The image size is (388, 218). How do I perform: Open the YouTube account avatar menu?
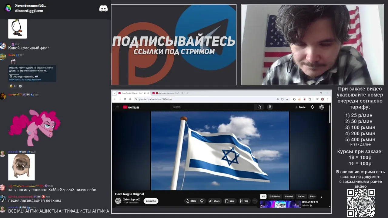click(x=321, y=107)
